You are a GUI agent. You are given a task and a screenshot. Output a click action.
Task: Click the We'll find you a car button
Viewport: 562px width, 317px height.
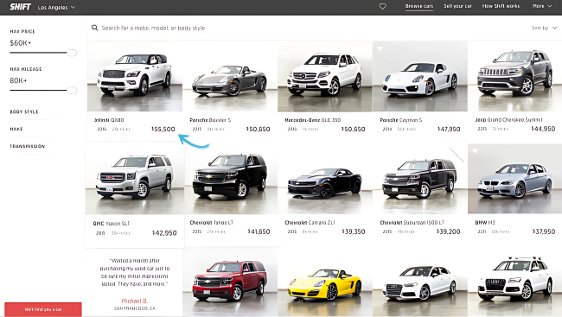pyautogui.click(x=43, y=309)
